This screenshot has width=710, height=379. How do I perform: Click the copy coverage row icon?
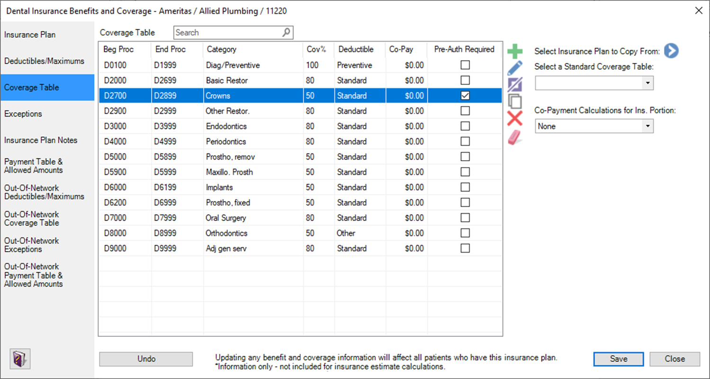coord(515,101)
